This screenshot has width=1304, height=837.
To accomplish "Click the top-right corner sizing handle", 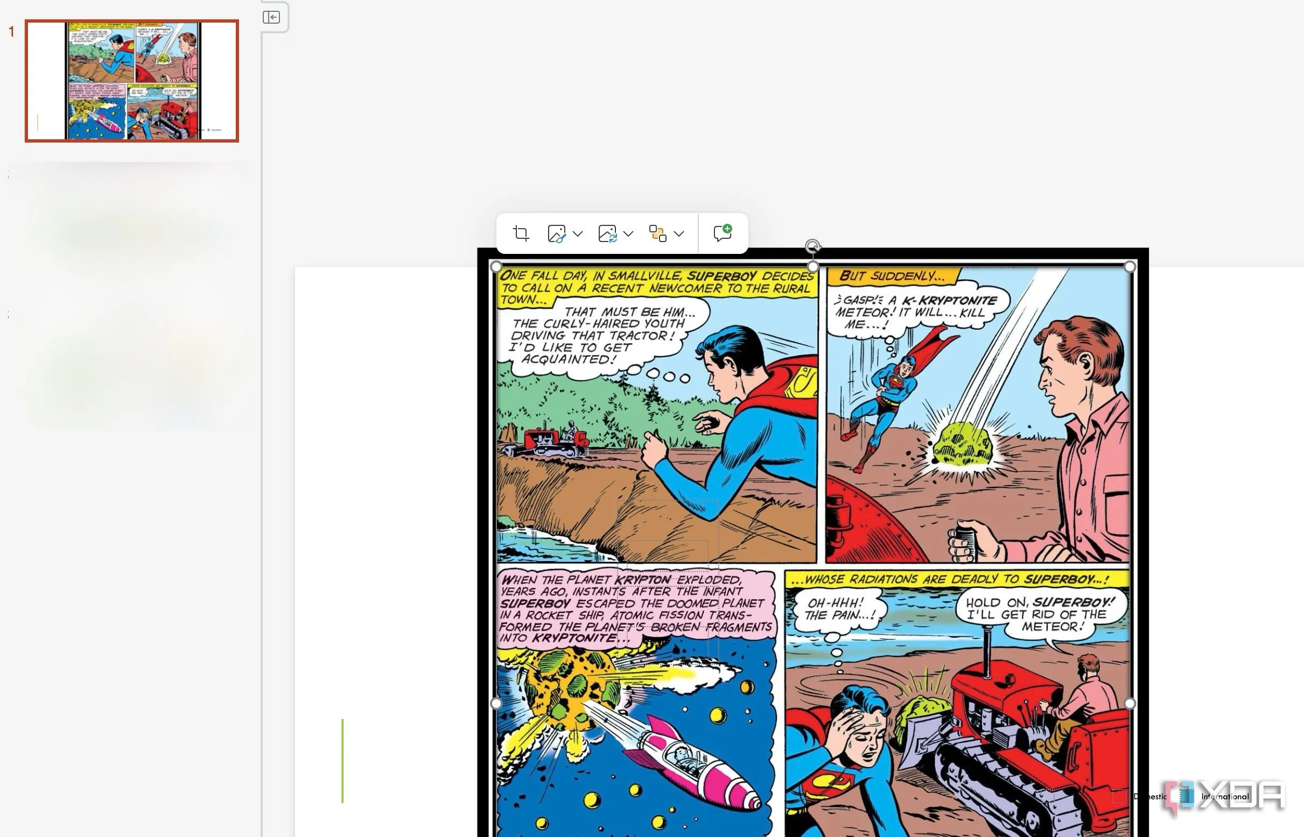I will pos(1130,267).
